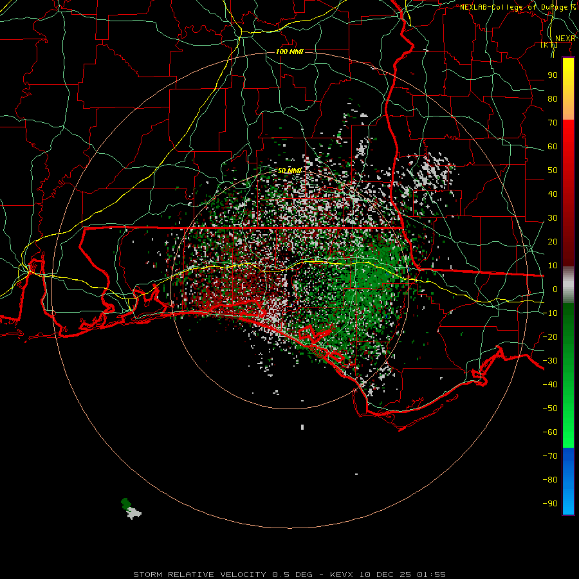Click the 90 value on the velocity scale

553,75
